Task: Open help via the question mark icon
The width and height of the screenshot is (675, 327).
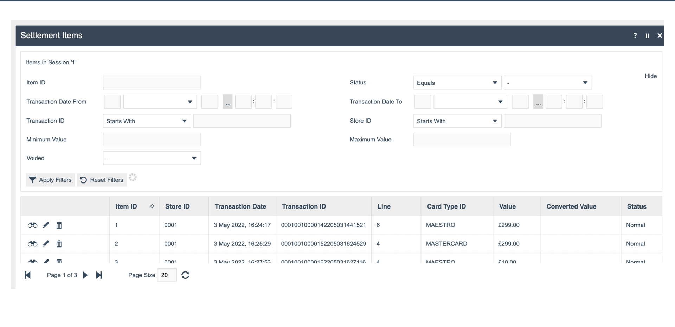Action: click(635, 36)
